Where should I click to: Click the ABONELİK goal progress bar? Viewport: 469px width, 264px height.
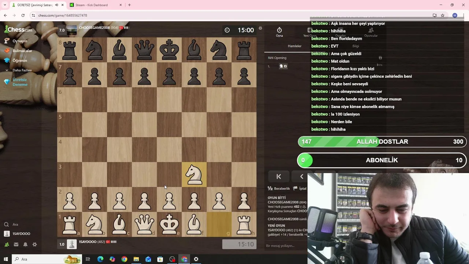pos(382,160)
